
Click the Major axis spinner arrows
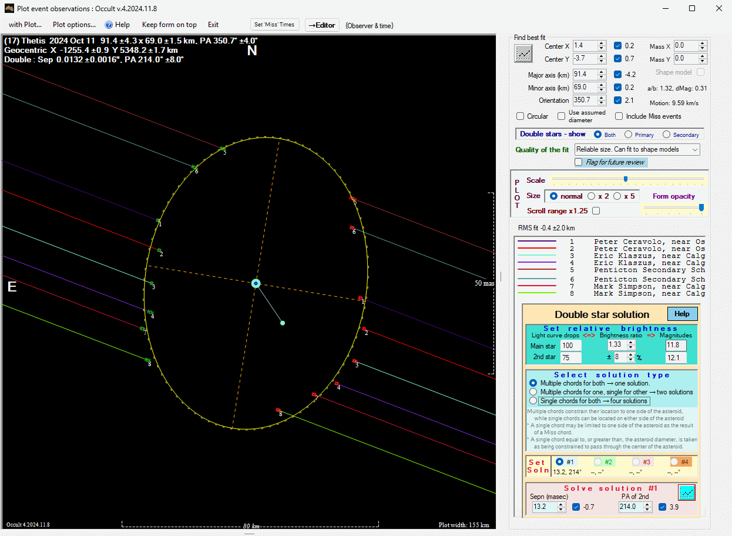602,75
